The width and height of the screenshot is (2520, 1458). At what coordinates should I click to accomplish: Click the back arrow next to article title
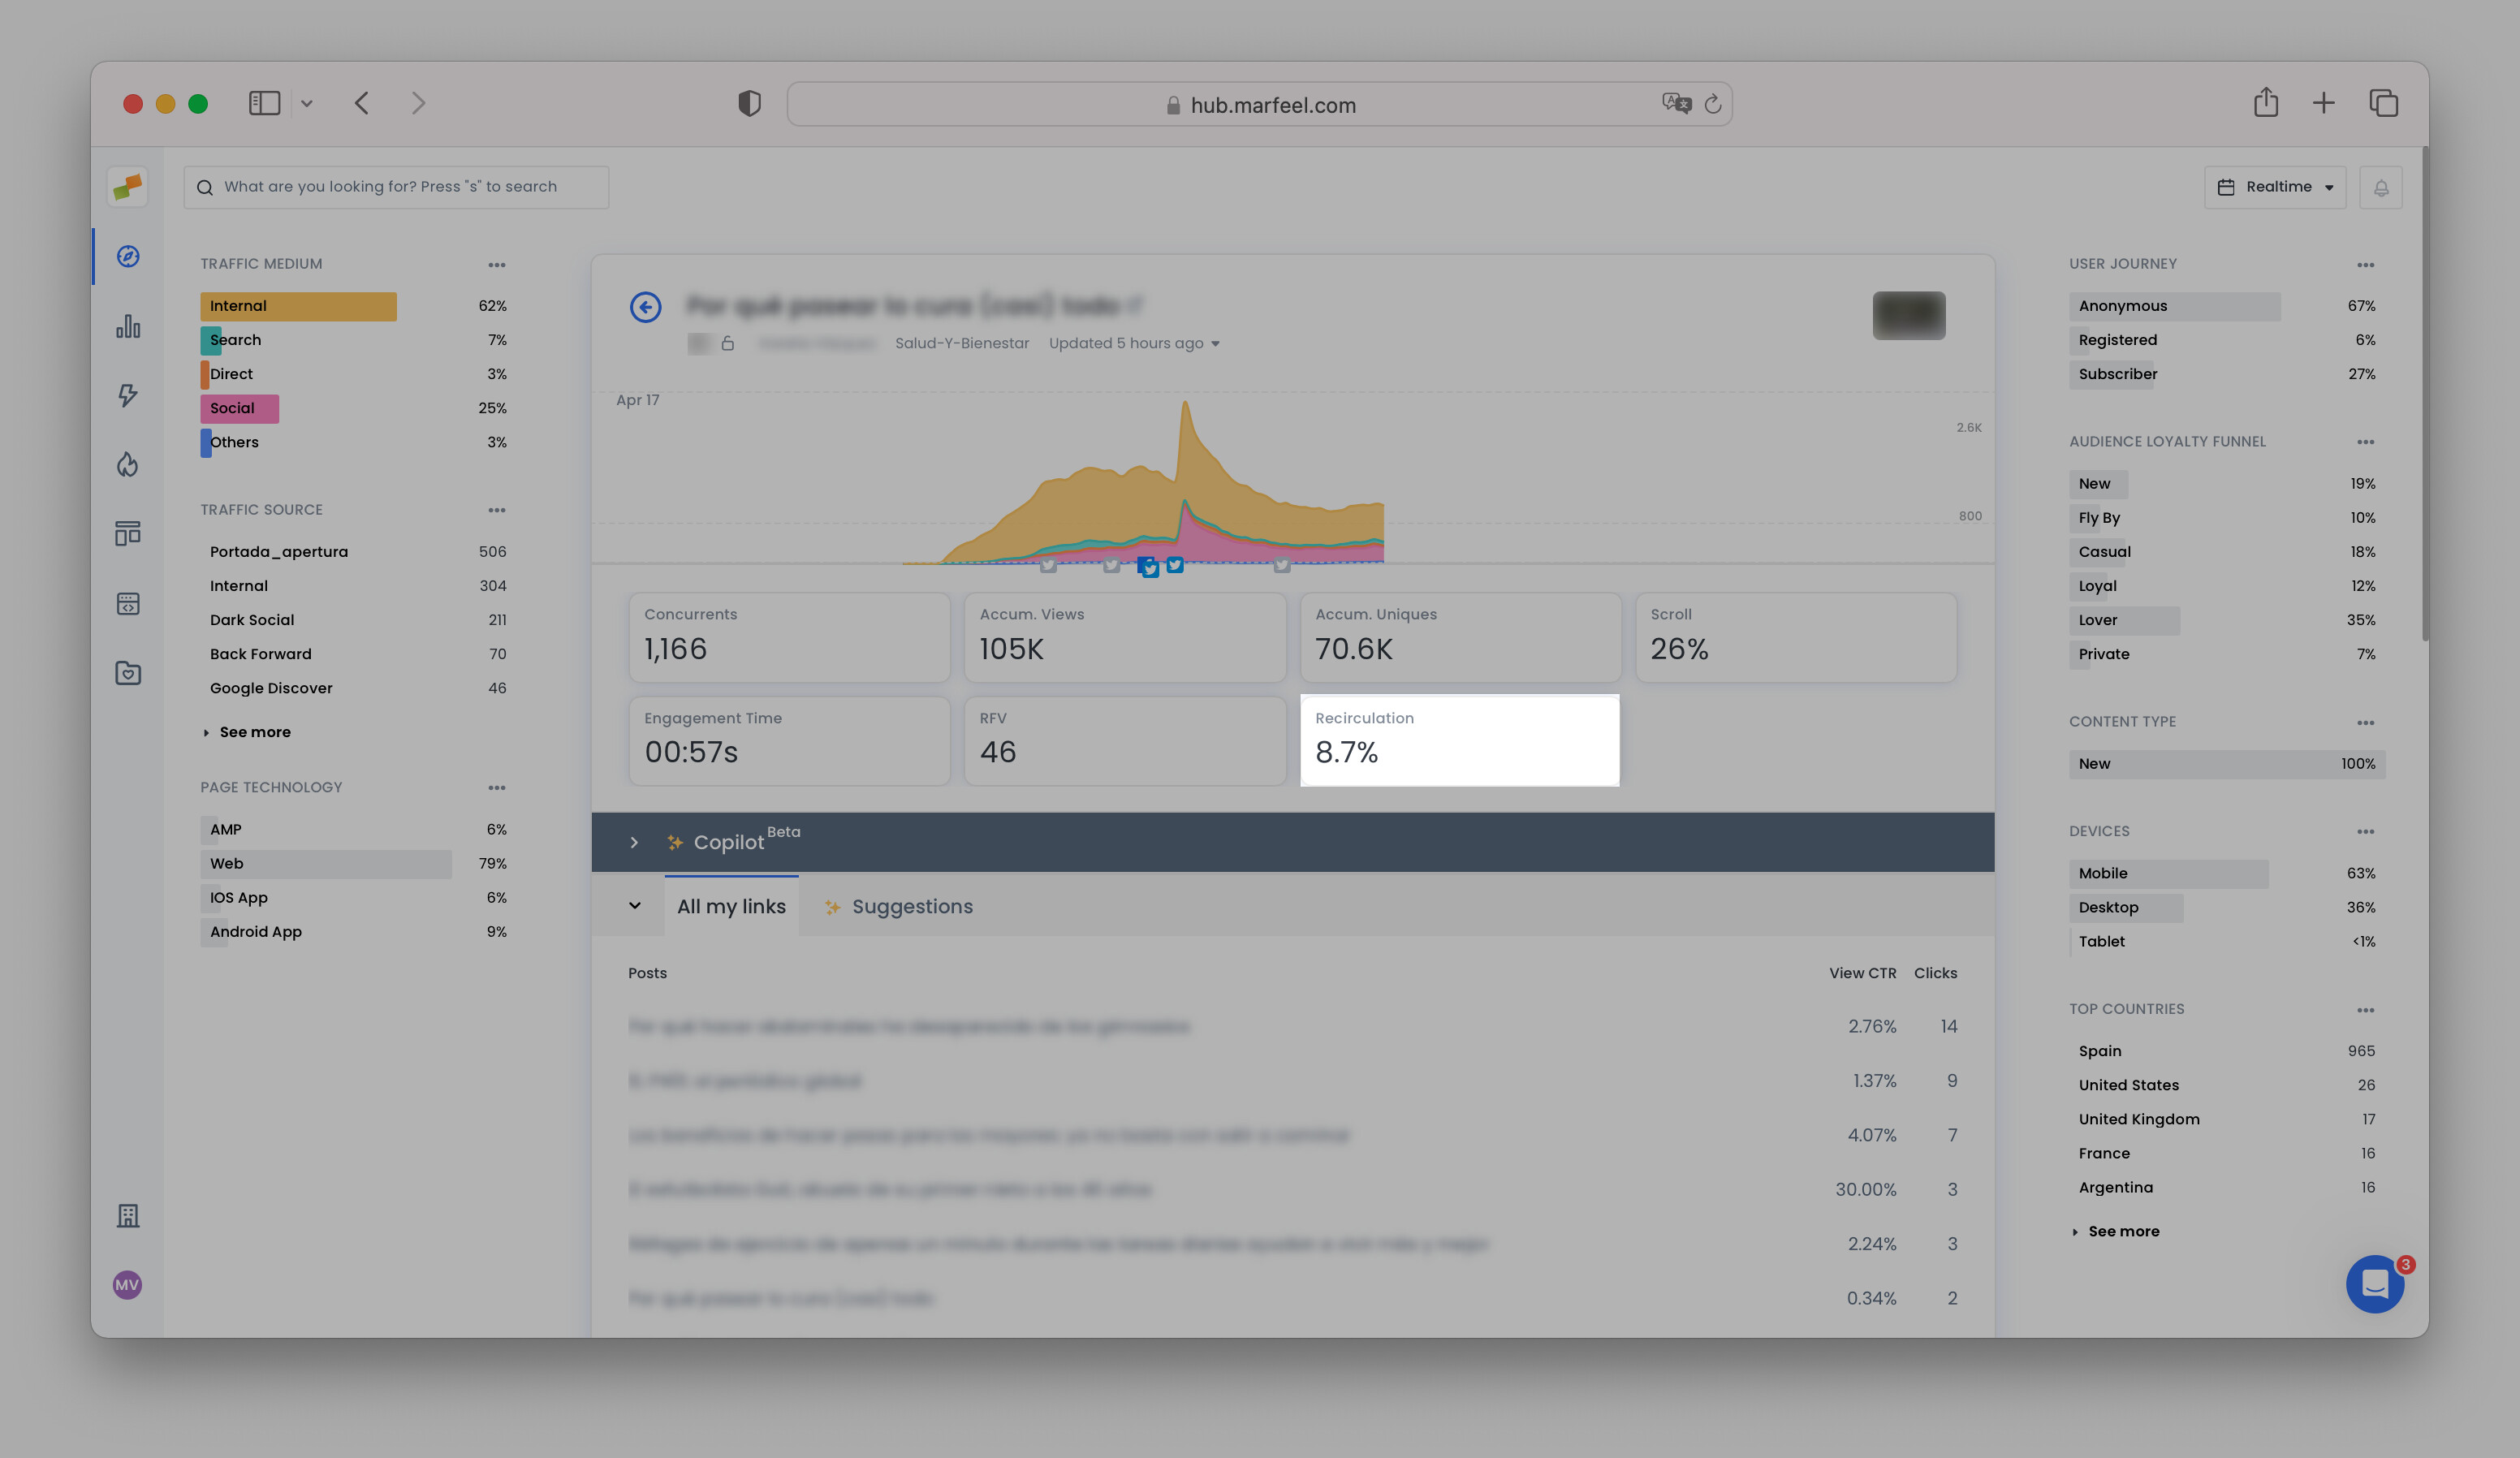[x=646, y=307]
